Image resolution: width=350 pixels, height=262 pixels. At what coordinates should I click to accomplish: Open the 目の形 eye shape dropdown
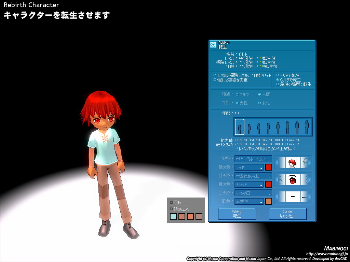tap(253, 176)
